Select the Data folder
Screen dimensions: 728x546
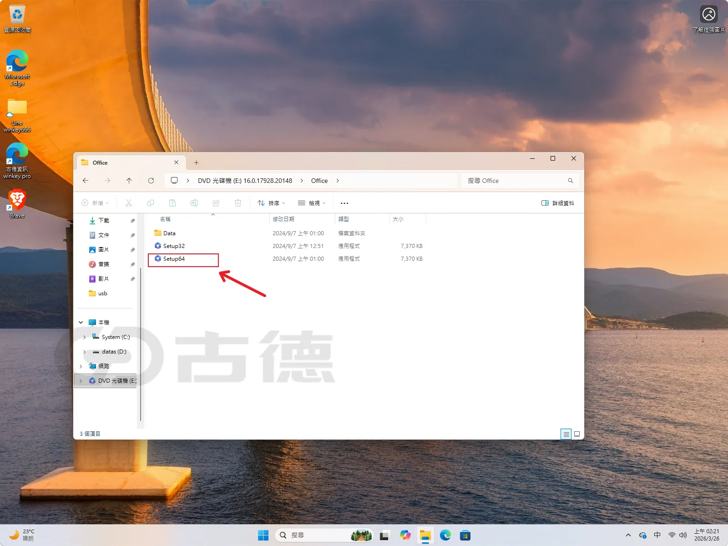pyautogui.click(x=169, y=233)
